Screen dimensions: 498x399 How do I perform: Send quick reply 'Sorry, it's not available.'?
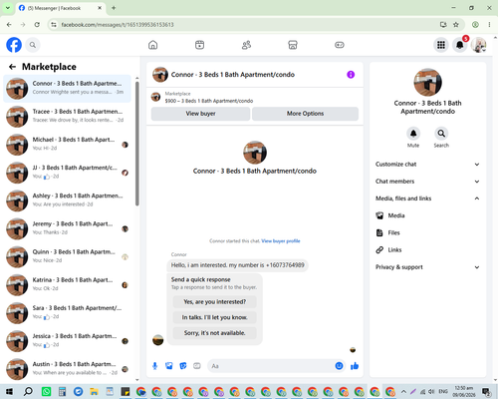point(215,333)
